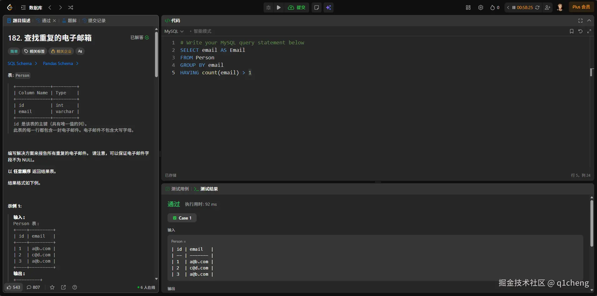Click the run code play button
This screenshot has height=296, width=597.
(278, 7)
